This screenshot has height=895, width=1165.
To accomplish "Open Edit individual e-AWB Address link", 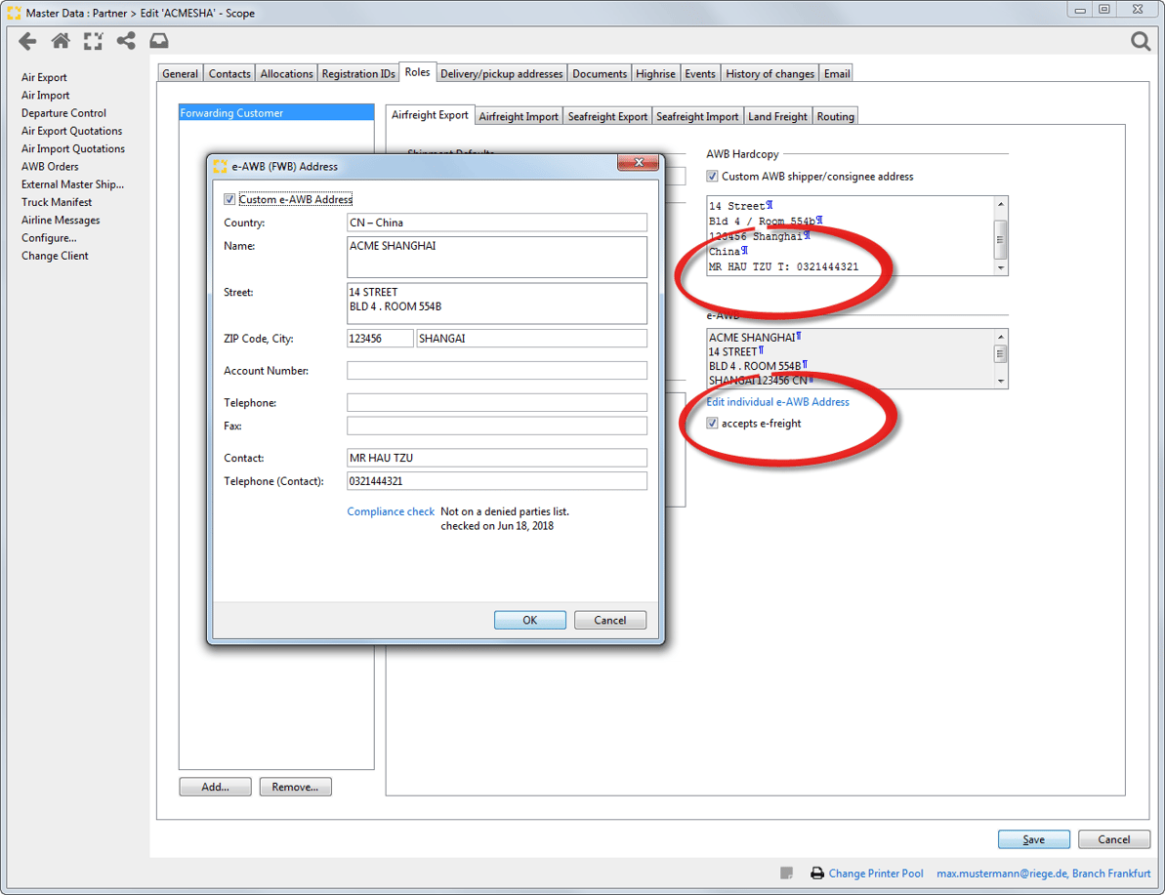I will 777,402.
